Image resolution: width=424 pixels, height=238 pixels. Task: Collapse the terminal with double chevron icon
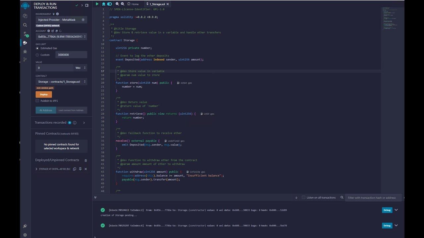95,197
